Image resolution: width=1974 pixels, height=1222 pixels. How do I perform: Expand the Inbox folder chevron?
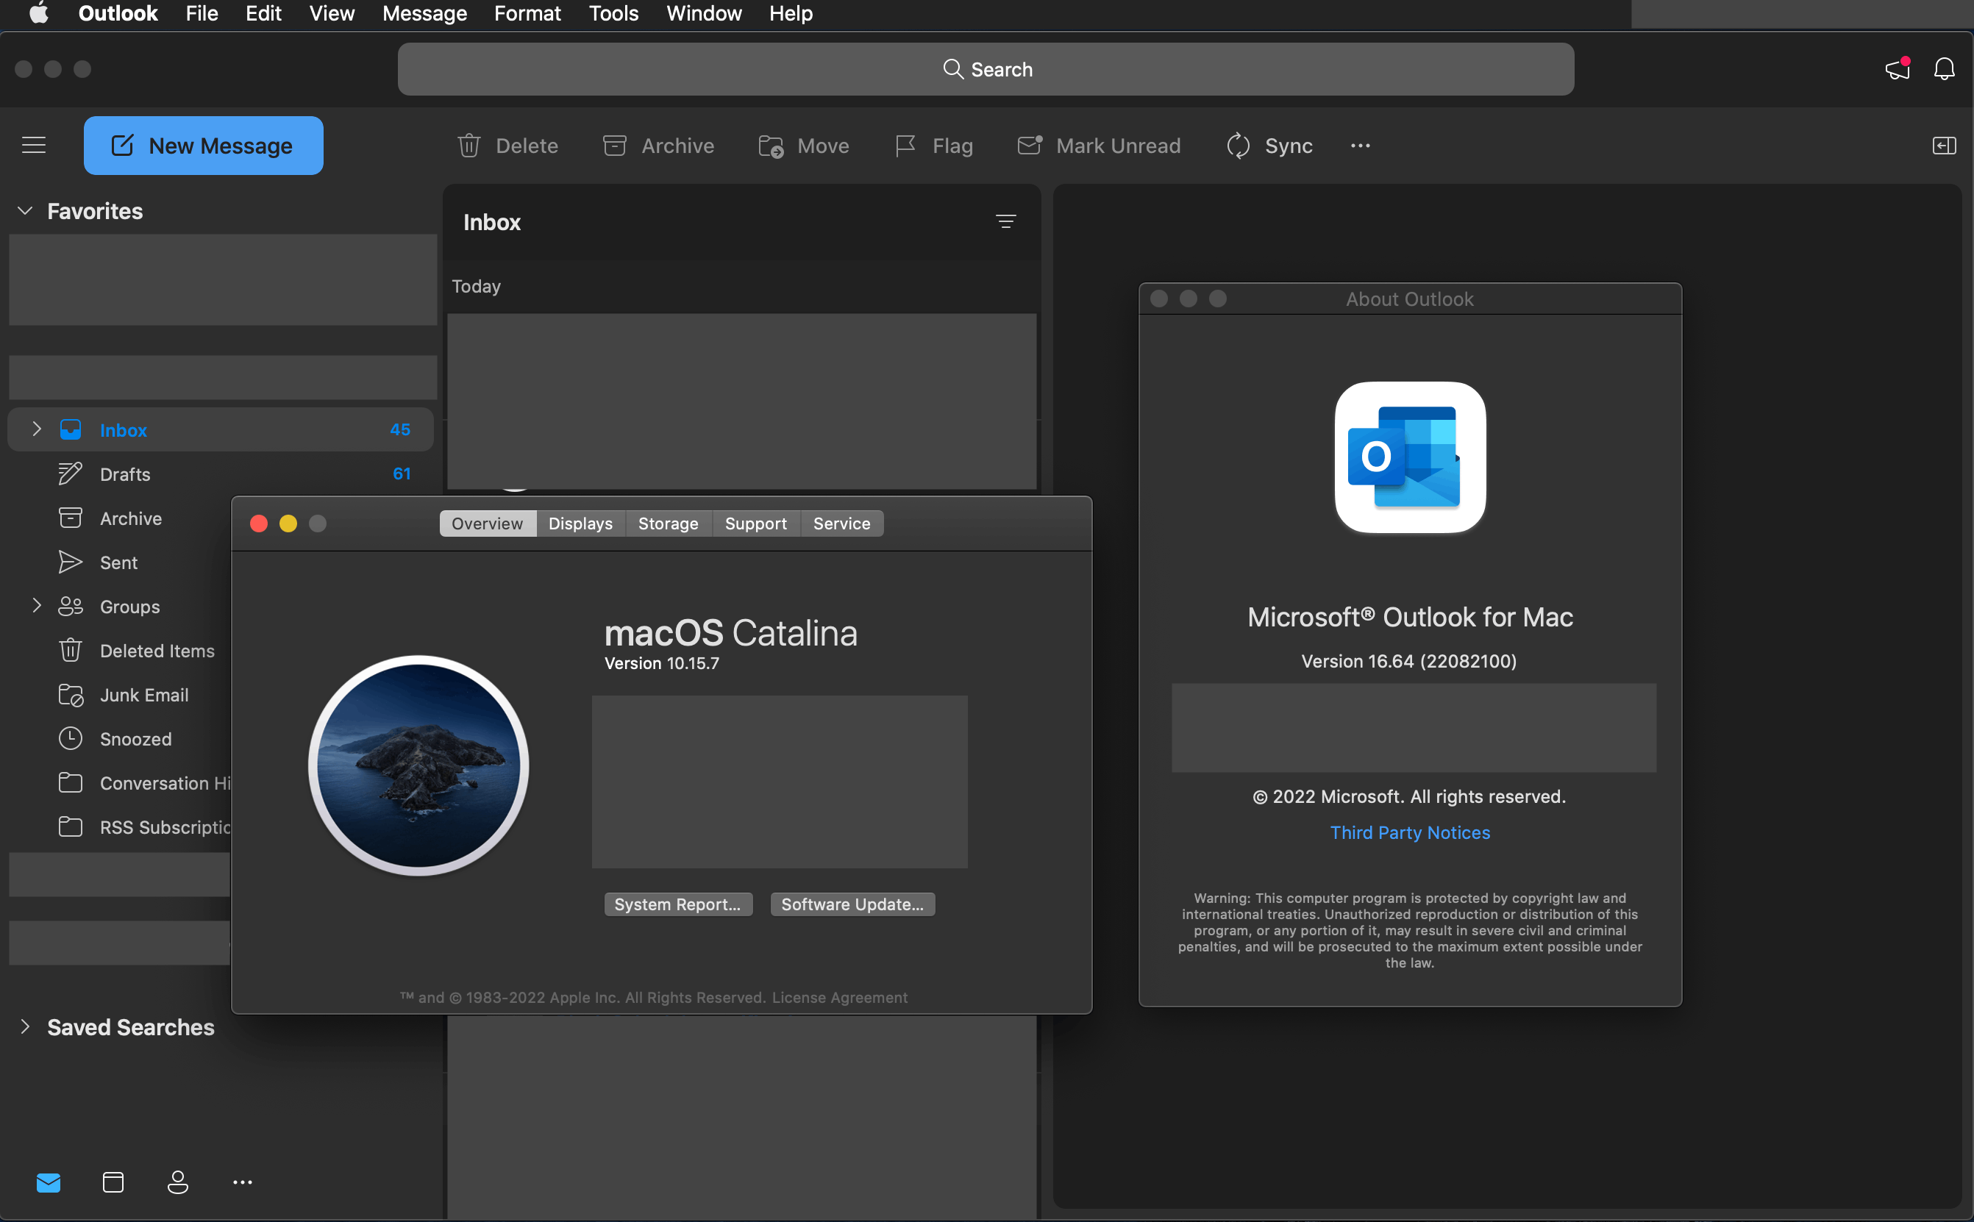point(36,429)
